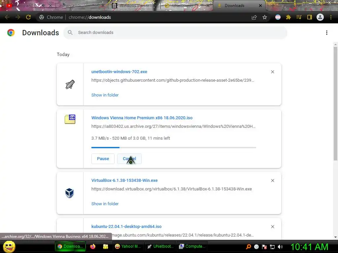Click the Windows Vienna download progress bar
The width and height of the screenshot is (338, 253).
coord(174,148)
